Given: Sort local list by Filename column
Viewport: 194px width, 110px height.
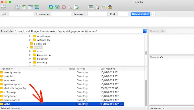Looking at the screenshot, I should [x=30, y=69].
